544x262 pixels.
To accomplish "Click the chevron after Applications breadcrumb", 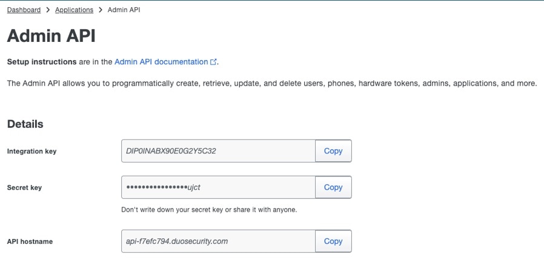I will pyautogui.click(x=101, y=10).
